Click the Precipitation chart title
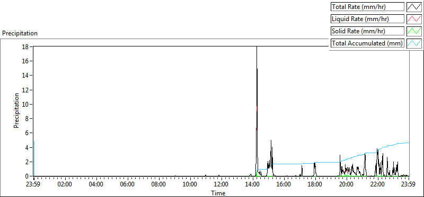 (20, 33)
